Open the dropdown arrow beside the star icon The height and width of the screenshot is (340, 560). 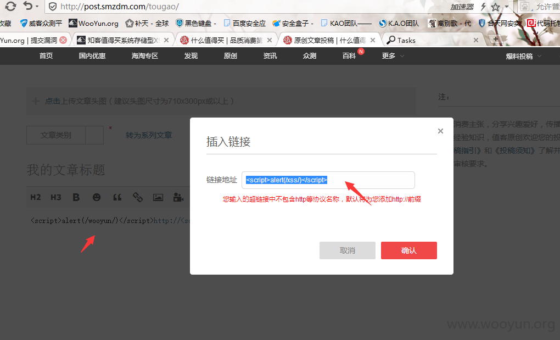point(506,7)
